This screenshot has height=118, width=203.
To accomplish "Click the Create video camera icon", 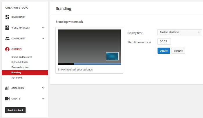I will (7, 99).
